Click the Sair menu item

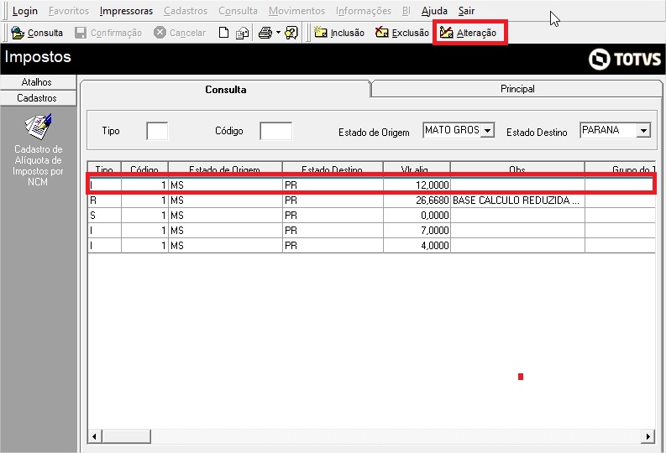click(466, 11)
